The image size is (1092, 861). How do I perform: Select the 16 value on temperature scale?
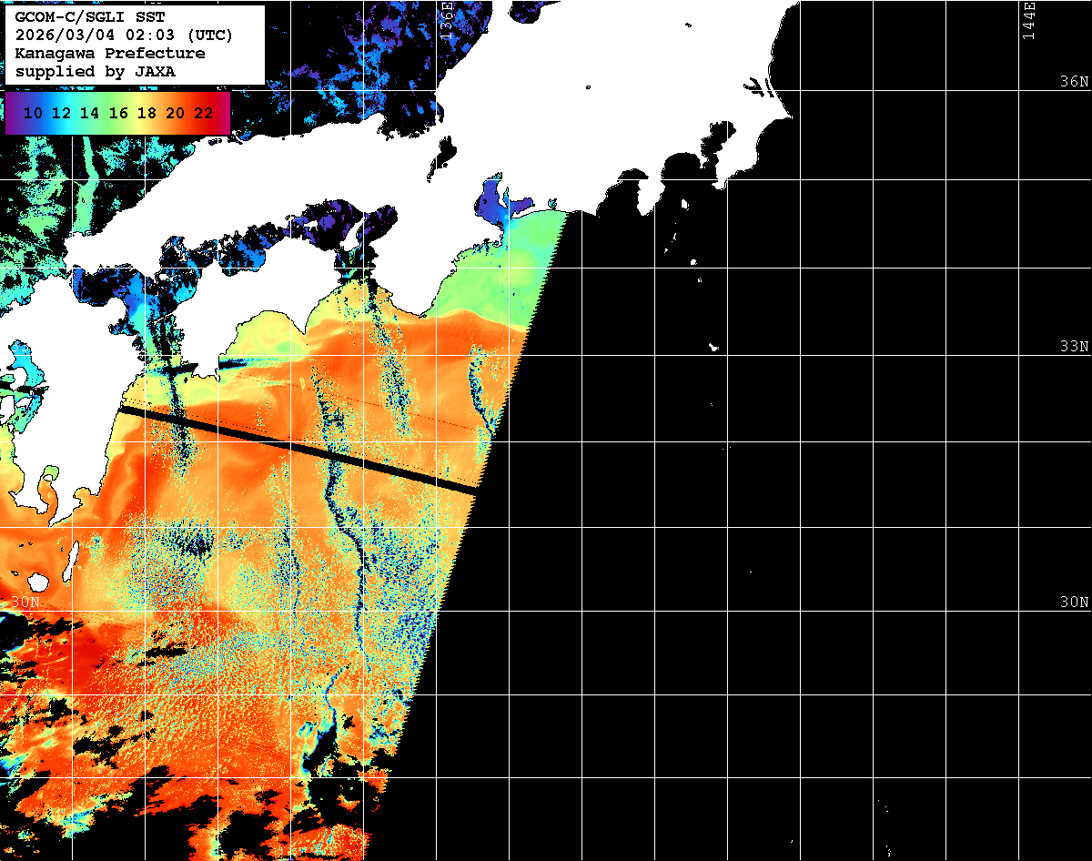(118, 113)
